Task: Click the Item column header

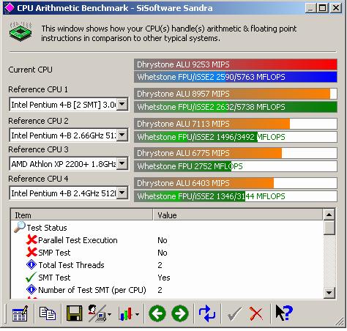Action: (82, 215)
